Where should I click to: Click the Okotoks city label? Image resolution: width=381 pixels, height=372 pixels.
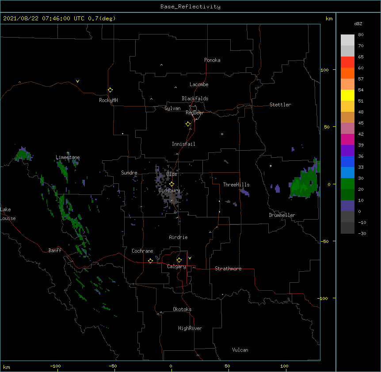coord(182,309)
